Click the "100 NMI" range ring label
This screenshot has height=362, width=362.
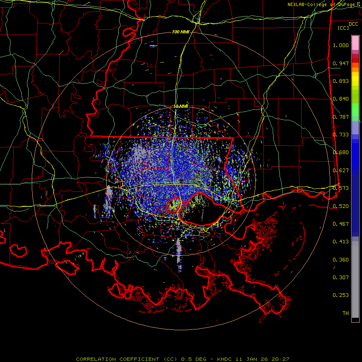tap(181, 32)
